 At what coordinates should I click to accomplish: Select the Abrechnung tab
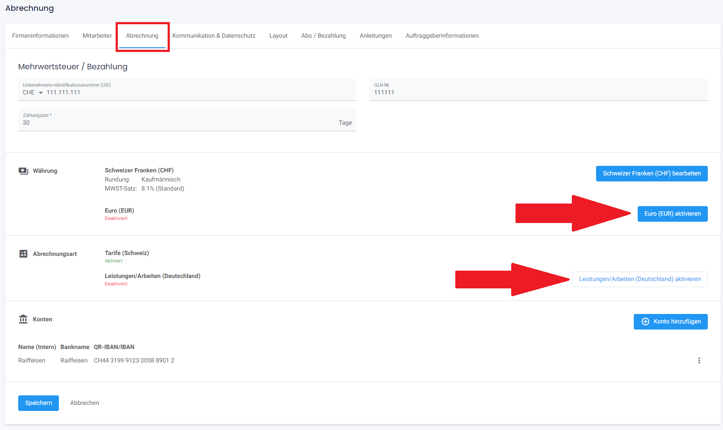[142, 36]
